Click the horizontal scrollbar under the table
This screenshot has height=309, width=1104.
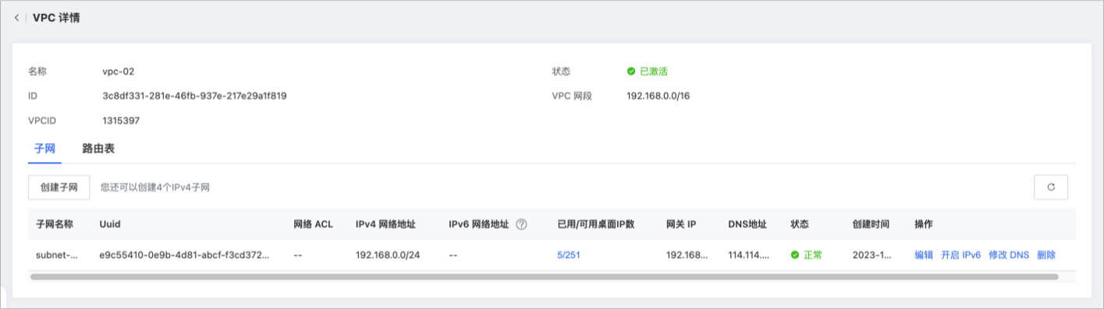point(544,276)
